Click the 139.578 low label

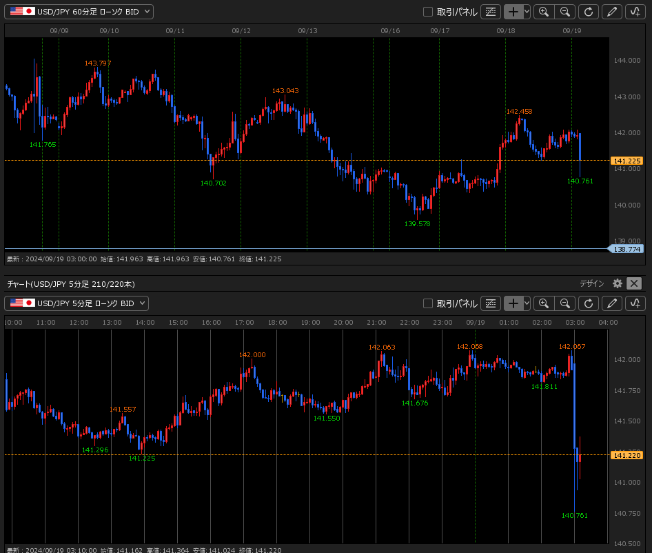pos(418,224)
